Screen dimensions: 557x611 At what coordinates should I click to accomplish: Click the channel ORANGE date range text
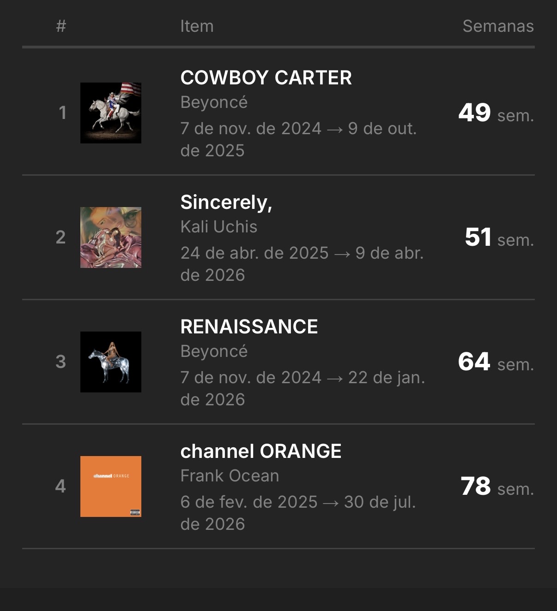tap(298, 513)
